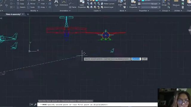This screenshot has height=107, width=191.
Task: Open Layer Properties manager
Action: coord(82,4)
